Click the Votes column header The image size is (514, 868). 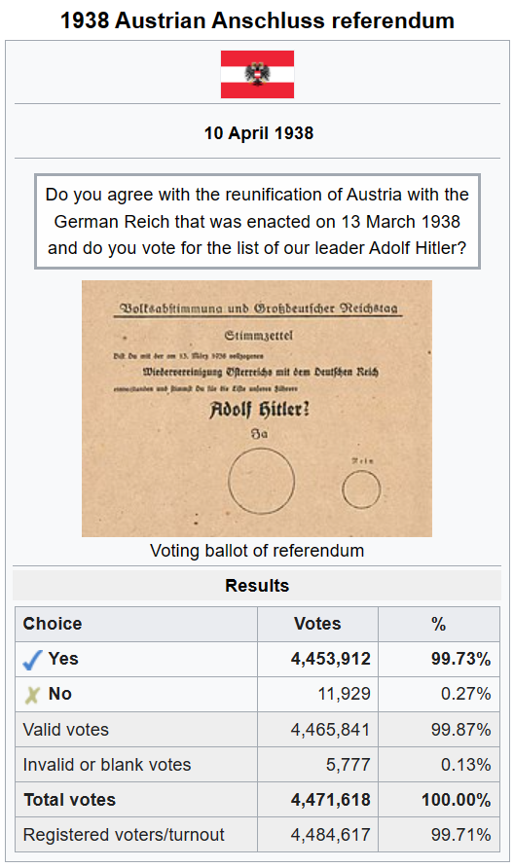[317, 624]
